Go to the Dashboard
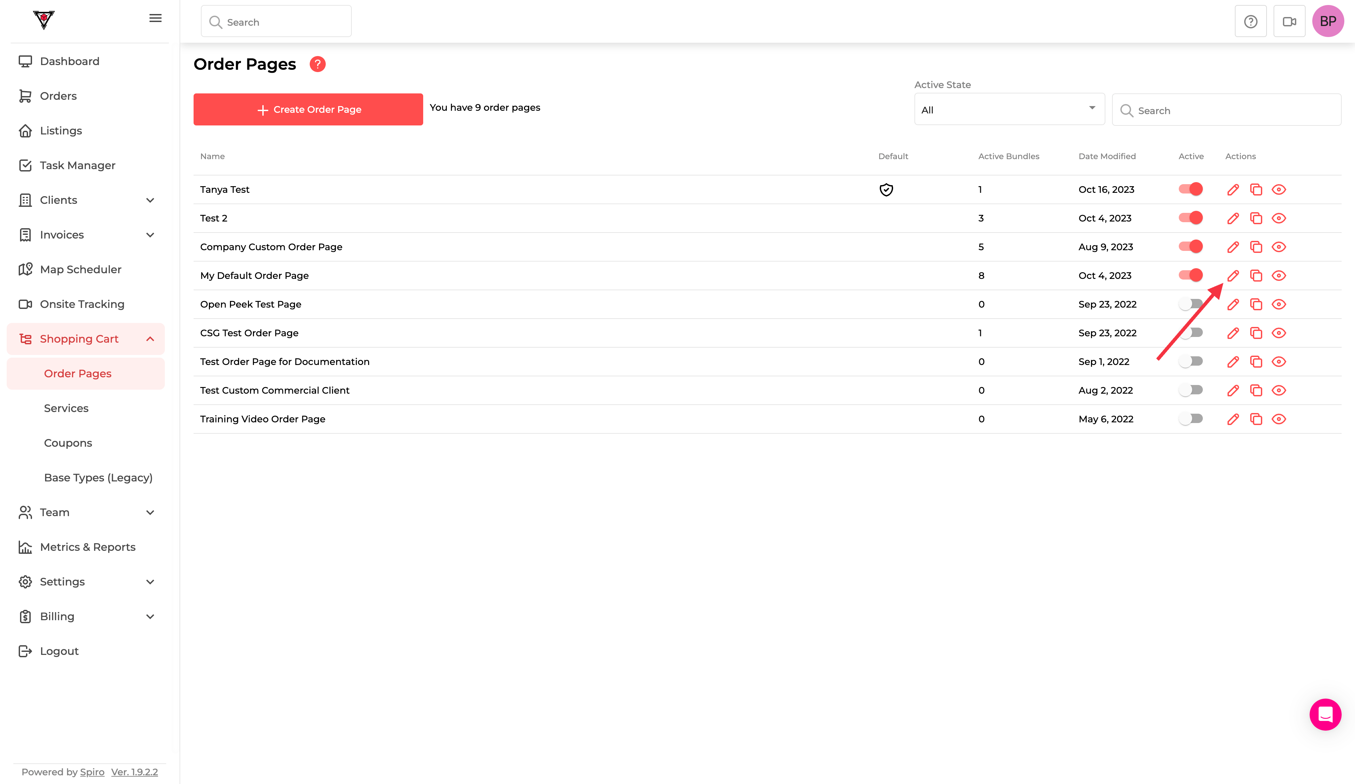1355x784 pixels. [x=86, y=61]
